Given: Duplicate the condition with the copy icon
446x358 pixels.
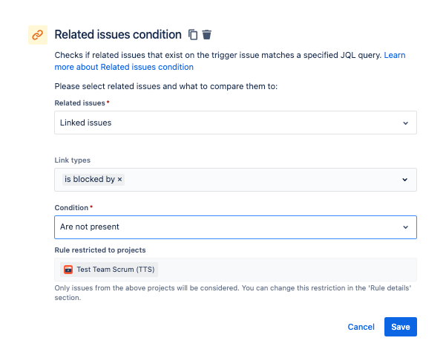Looking at the screenshot, I should (x=193, y=35).
